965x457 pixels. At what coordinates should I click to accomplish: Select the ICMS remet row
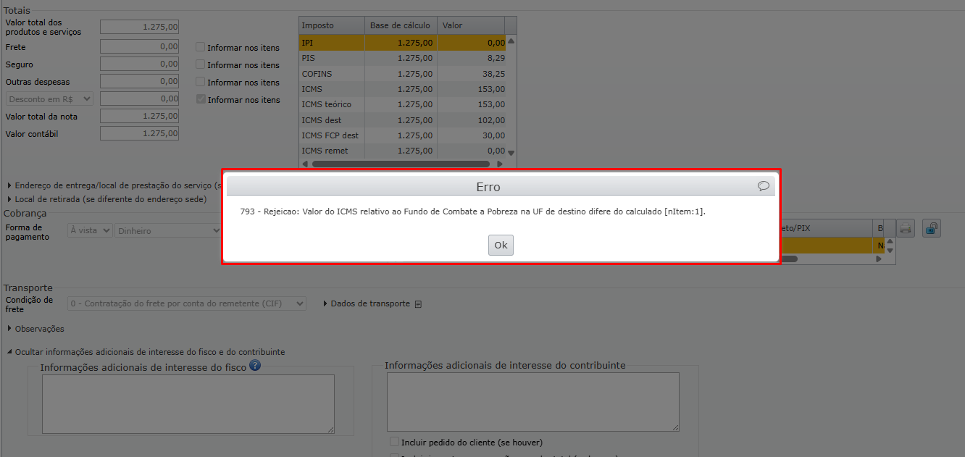(402, 151)
